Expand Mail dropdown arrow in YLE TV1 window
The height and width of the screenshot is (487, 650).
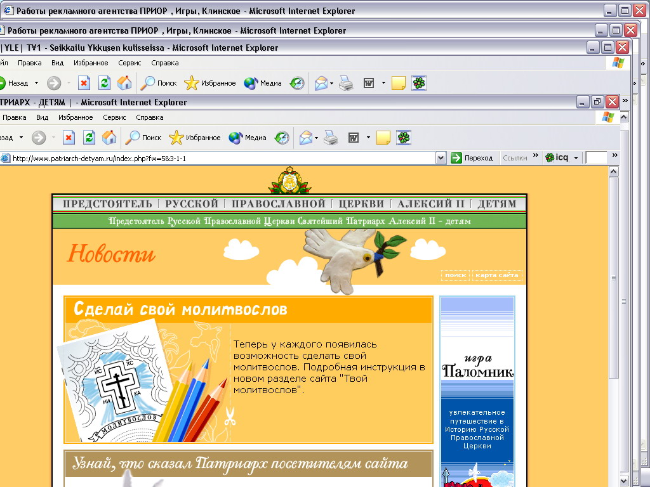click(x=331, y=83)
